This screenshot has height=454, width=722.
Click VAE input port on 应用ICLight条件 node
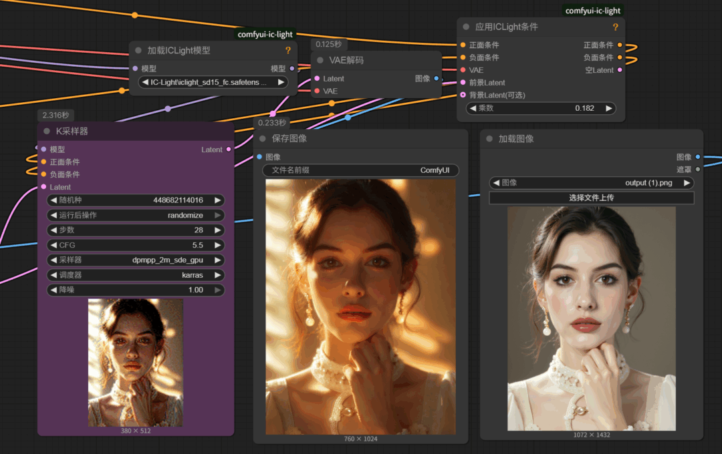pos(463,70)
